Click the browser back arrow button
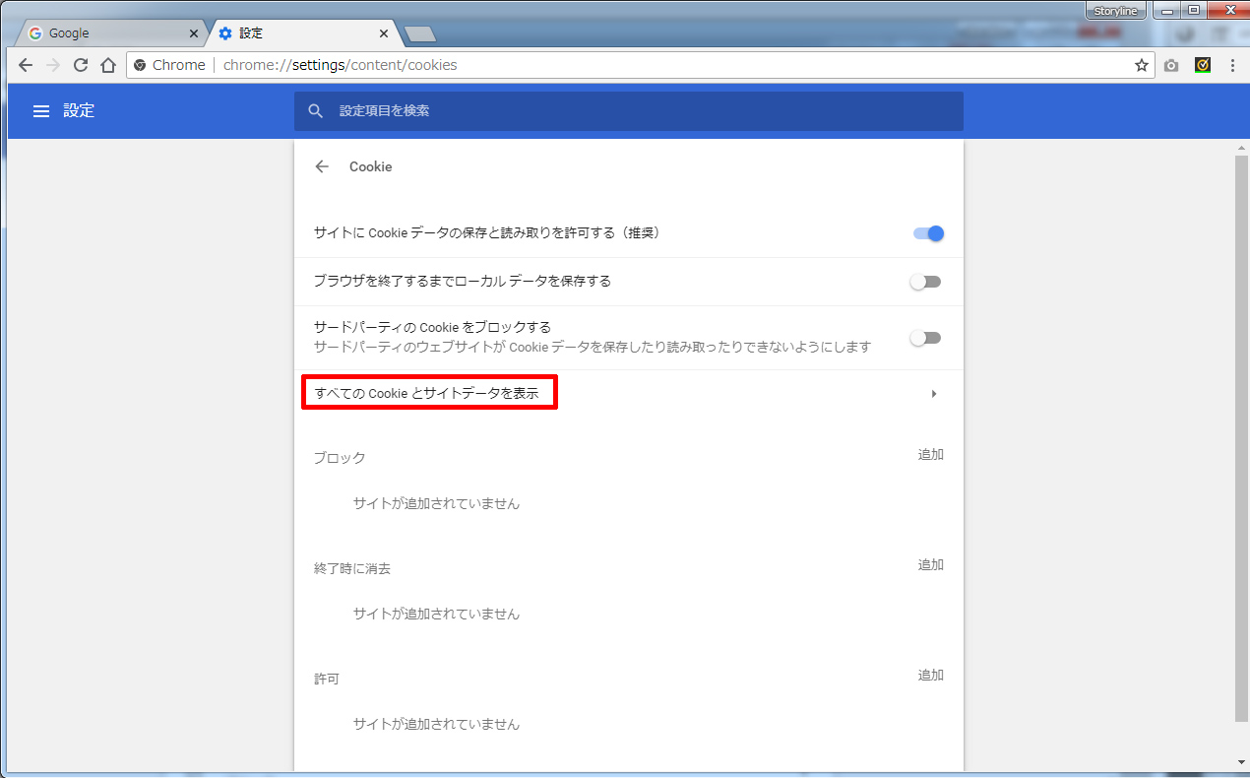Screen dimensions: 1250x778 (26, 65)
